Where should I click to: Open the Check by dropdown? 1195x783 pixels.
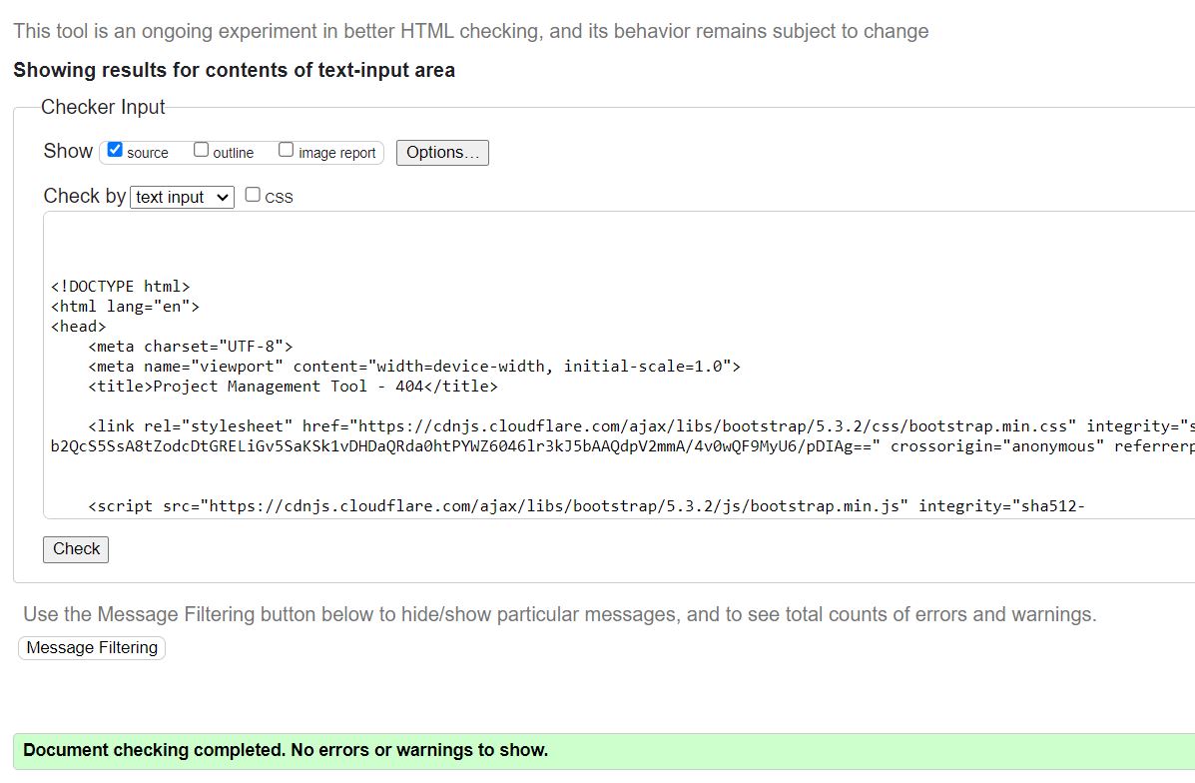pos(181,197)
